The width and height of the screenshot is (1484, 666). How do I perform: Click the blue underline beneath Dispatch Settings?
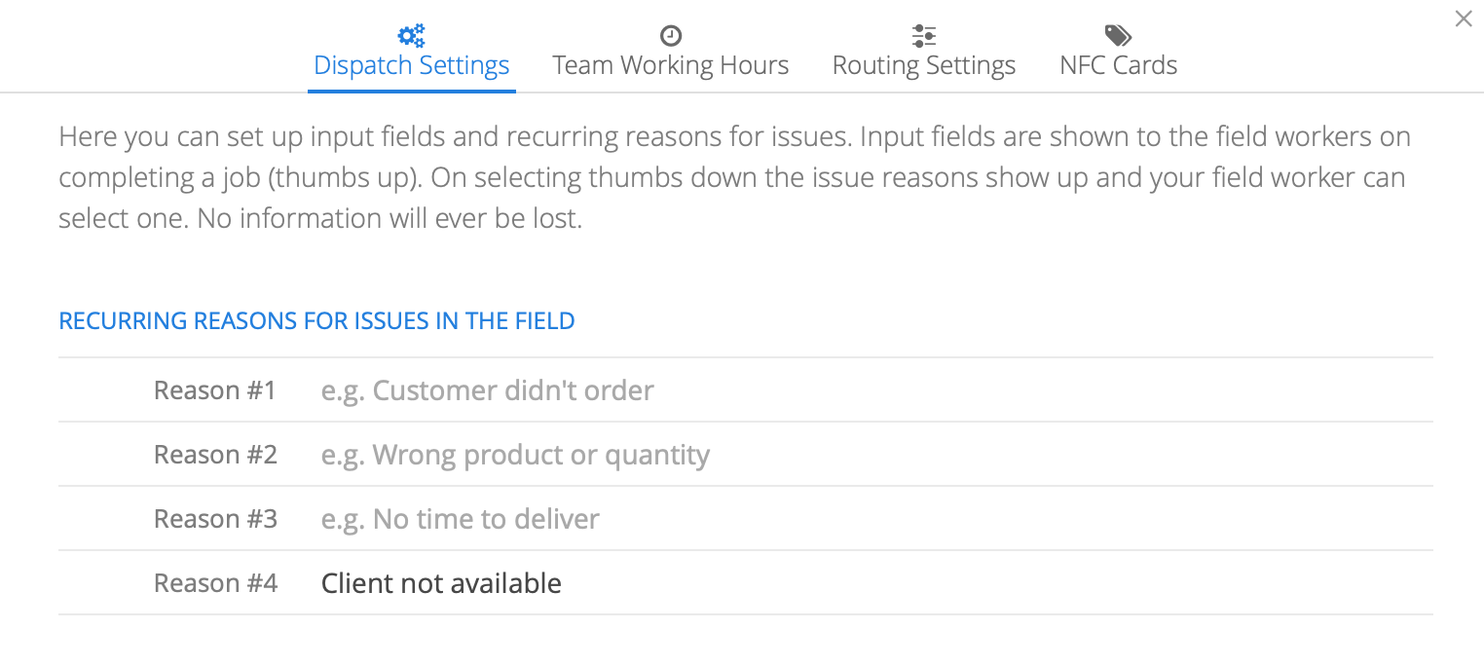[x=412, y=92]
